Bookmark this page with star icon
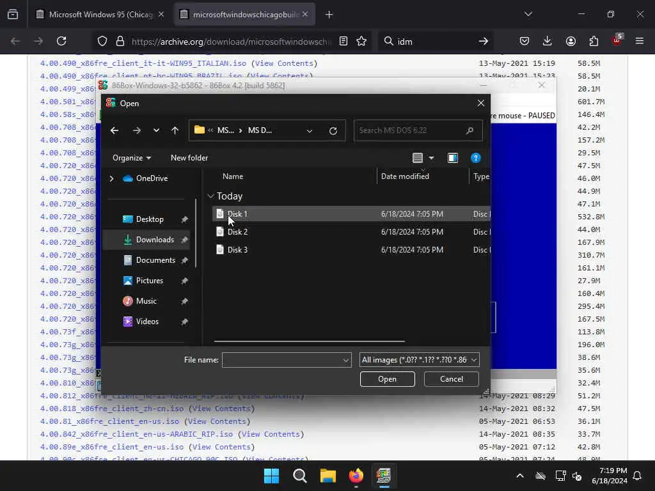 point(361,41)
